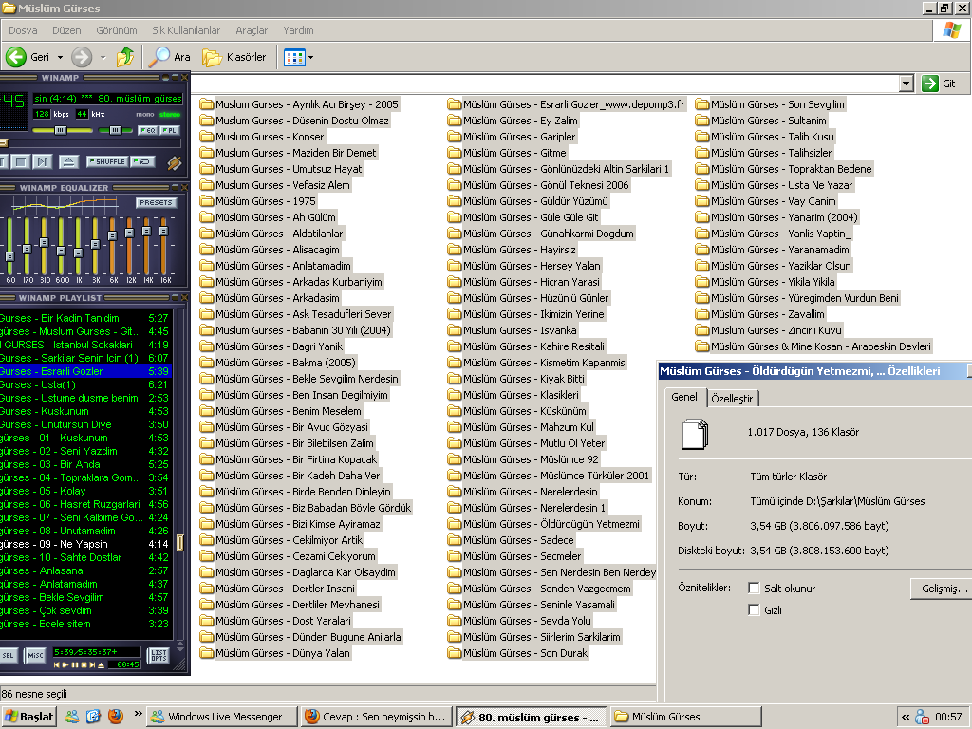Click the Gelişmiş... button
The height and width of the screenshot is (729, 972).
941,589
